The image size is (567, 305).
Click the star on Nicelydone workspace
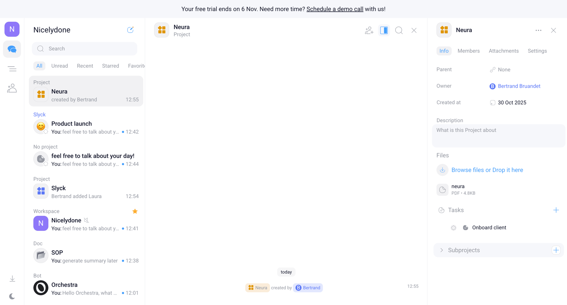(x=135, y=211)
